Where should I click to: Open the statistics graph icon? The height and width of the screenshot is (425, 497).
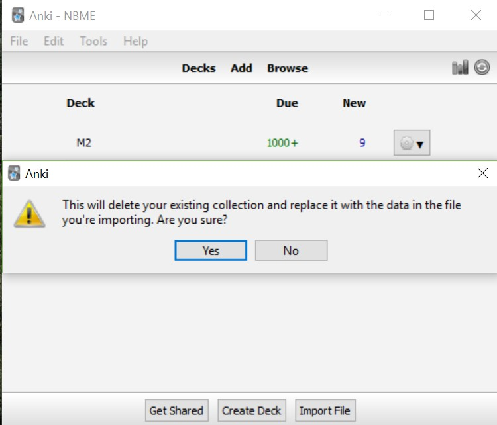point(460,68)
